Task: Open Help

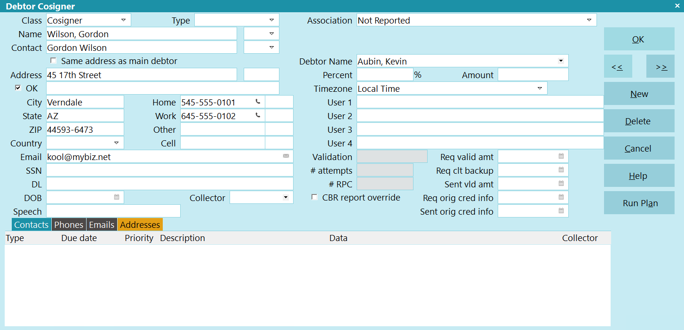Action: (x=639, y=176)
